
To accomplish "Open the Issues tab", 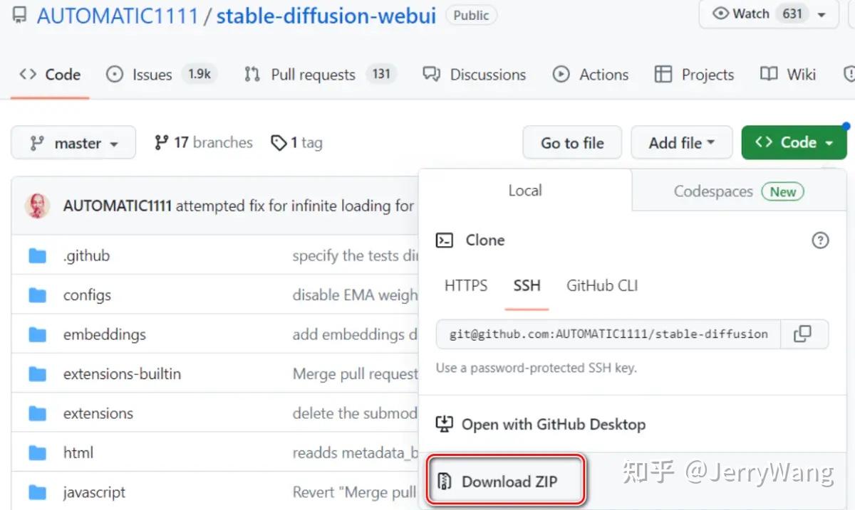I will [161, 75].
